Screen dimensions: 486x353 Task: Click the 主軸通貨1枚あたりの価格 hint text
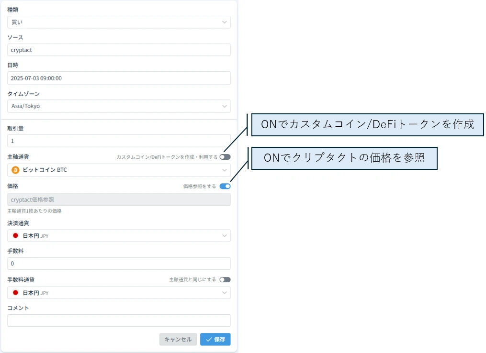[x=34, y=211]
